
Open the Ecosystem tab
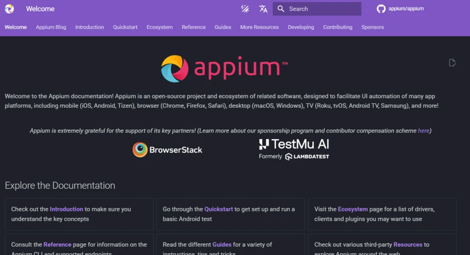pyautogui.click(x=160, y=27)
